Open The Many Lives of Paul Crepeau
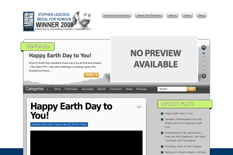The height and width of the screenshot is (155, 233). tap(183, 146)
